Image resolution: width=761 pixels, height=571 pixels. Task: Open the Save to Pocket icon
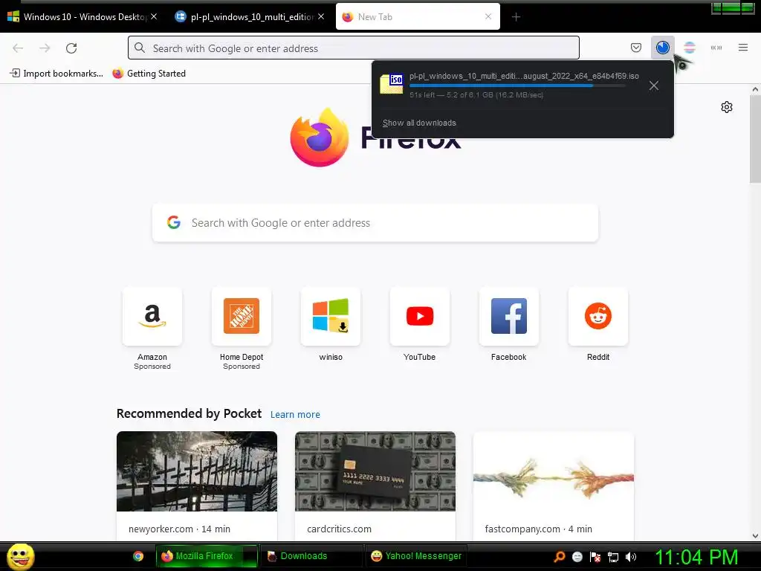pos(636,48)
